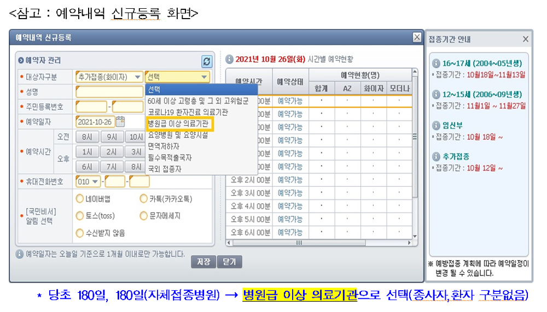
Task: Click the 저장 button
Action: [x=203, y=262]
